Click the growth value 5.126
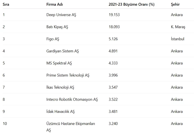This screenshot has width=194, height=133. [x=113, y=39]
